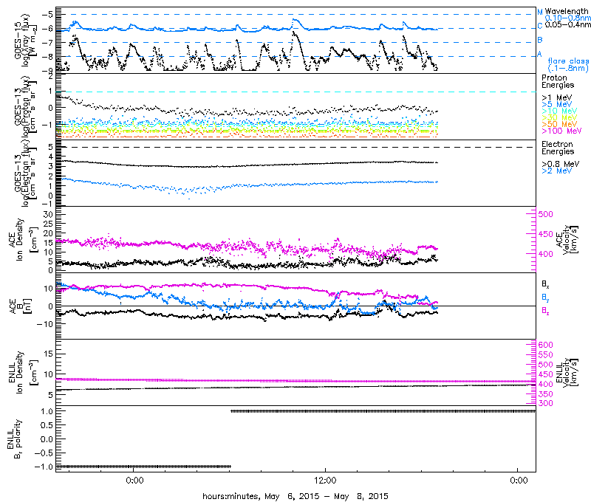The image size is (591, 502).
Task: Click the 'GOES-13 log(Electron flux)' axis title
Action: 26,173
